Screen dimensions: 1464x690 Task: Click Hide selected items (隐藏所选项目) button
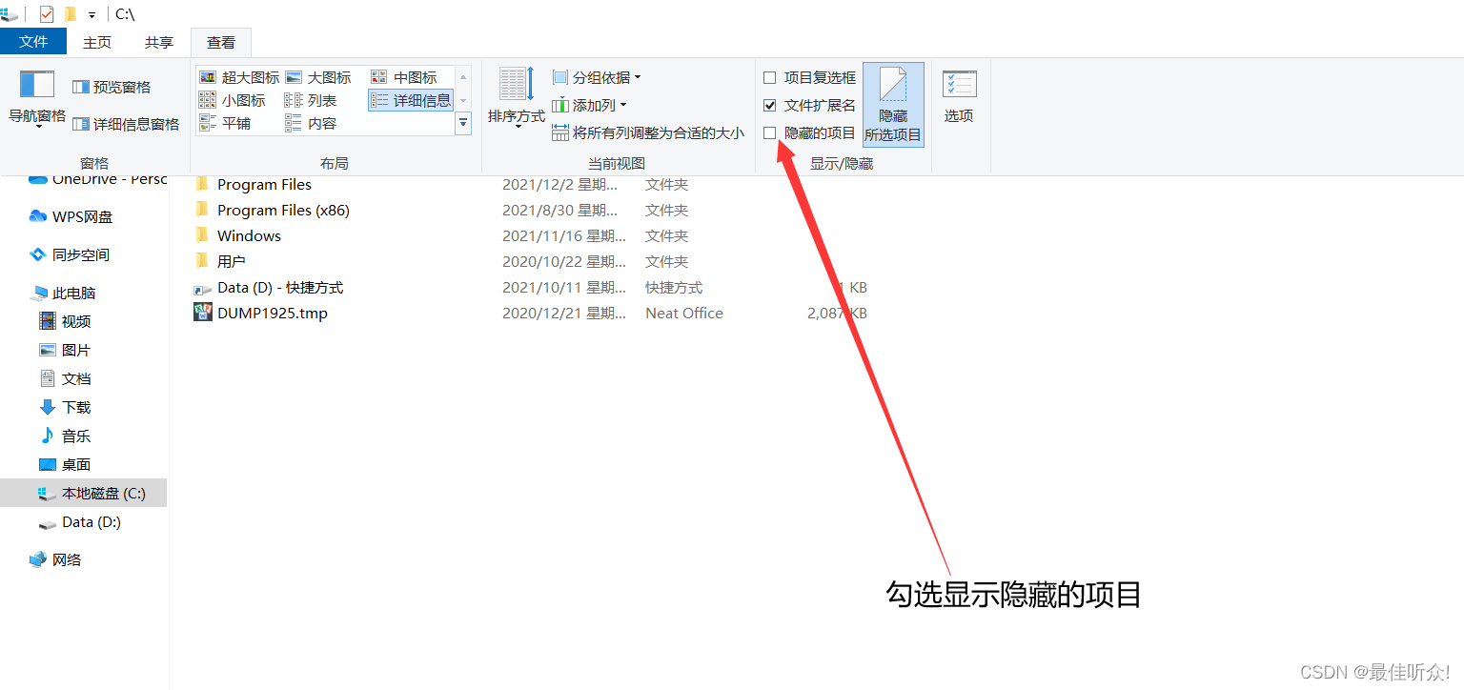pyautogui.click(x=893, y=105)
